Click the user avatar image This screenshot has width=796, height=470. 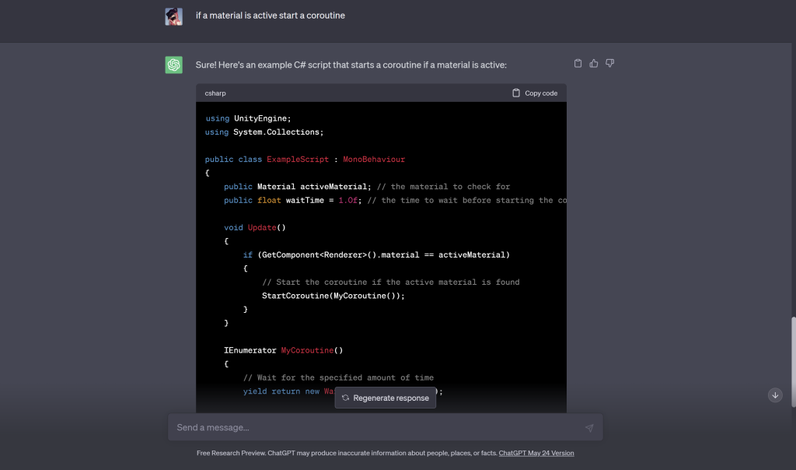click(x=173, y=16)
